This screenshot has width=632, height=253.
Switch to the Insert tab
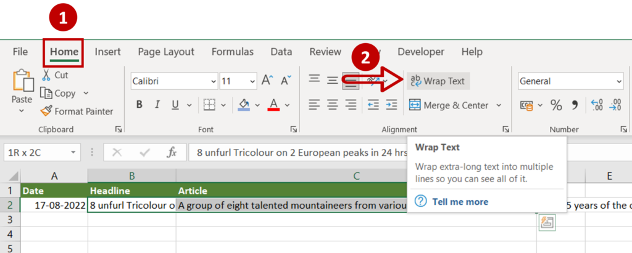click(x=107, y=52)
